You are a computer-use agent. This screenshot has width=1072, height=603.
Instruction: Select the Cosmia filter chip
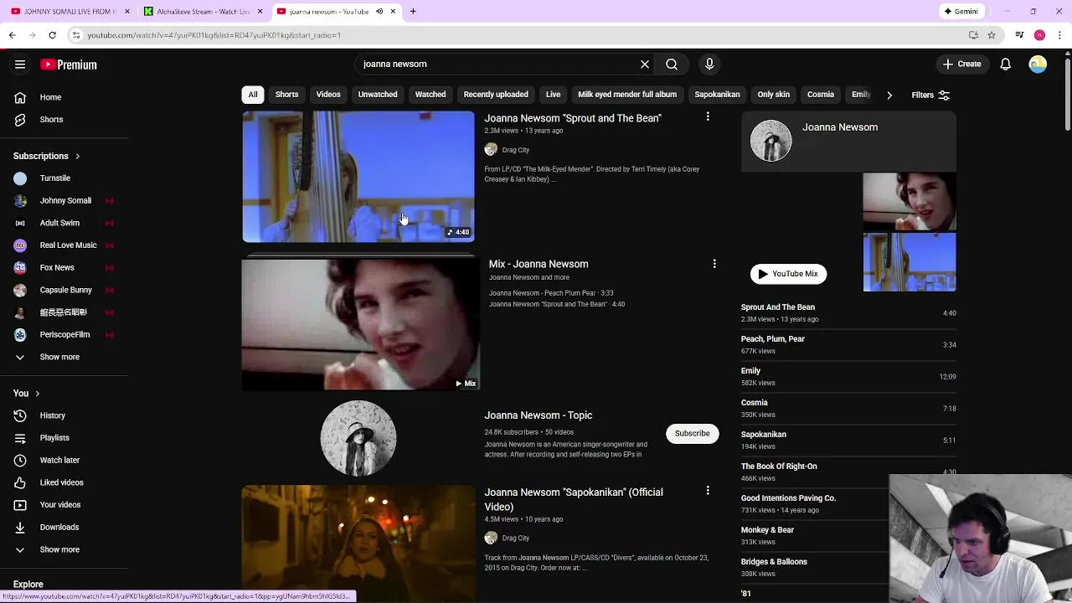pos(821,95)
